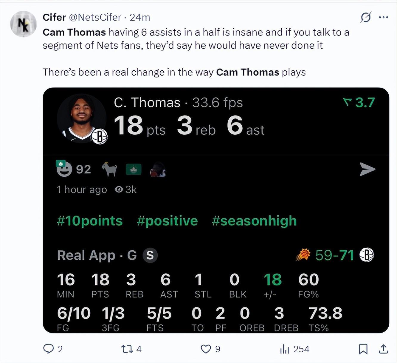397x363 pixels.
Task: Click the goat emoji reaction
Action: pyautogui.click(x=109, y=169)
